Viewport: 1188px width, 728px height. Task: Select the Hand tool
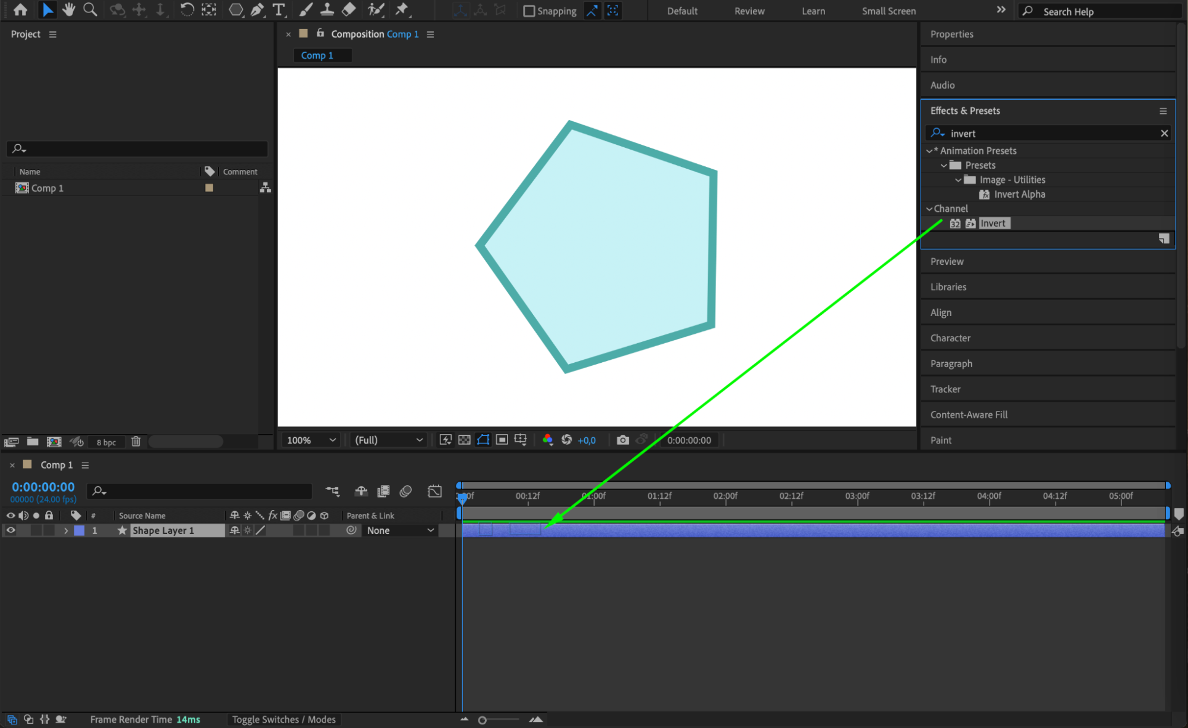point(68,10)
